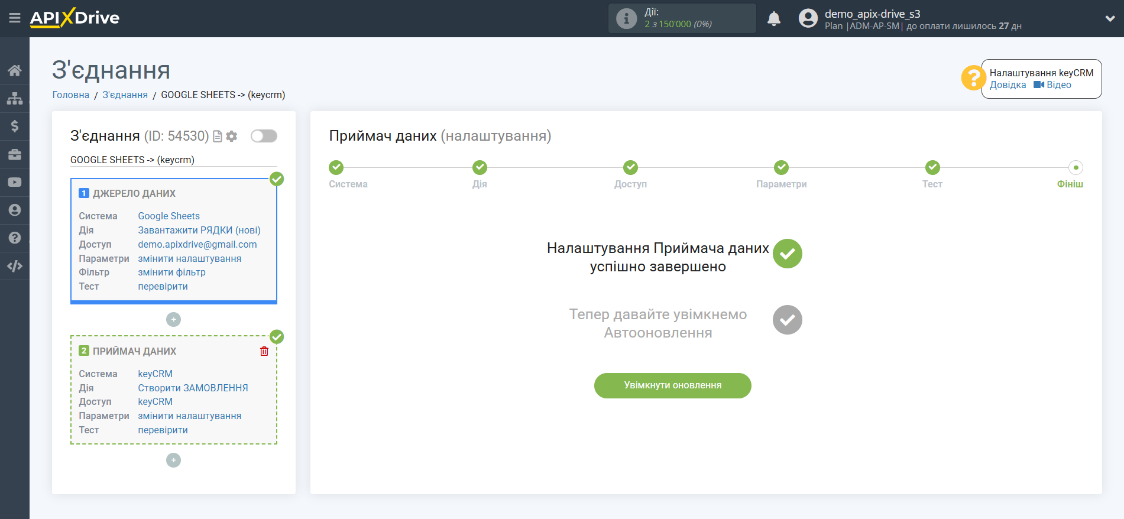Add a step between source and receiver
1124x519 pixels.
[173, 319]
